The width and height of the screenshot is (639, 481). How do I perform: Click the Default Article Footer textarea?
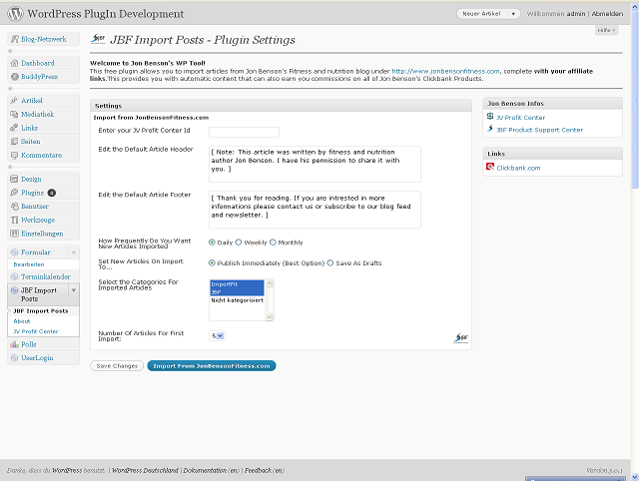[x=315, y=210]
